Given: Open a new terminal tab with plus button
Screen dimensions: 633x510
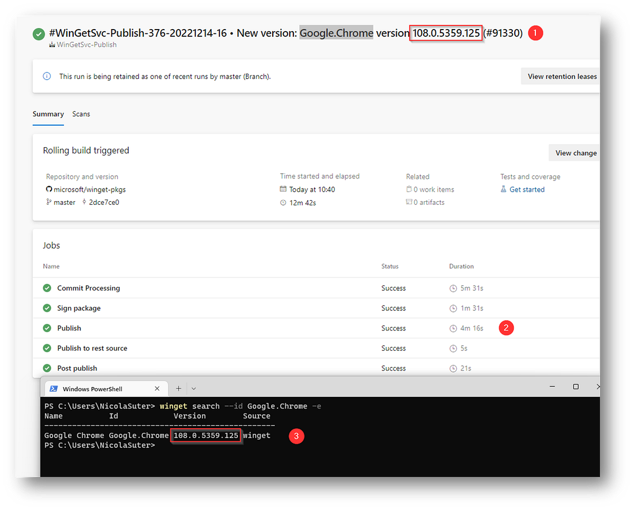Looking at the screenshot, I should (178, 389).
